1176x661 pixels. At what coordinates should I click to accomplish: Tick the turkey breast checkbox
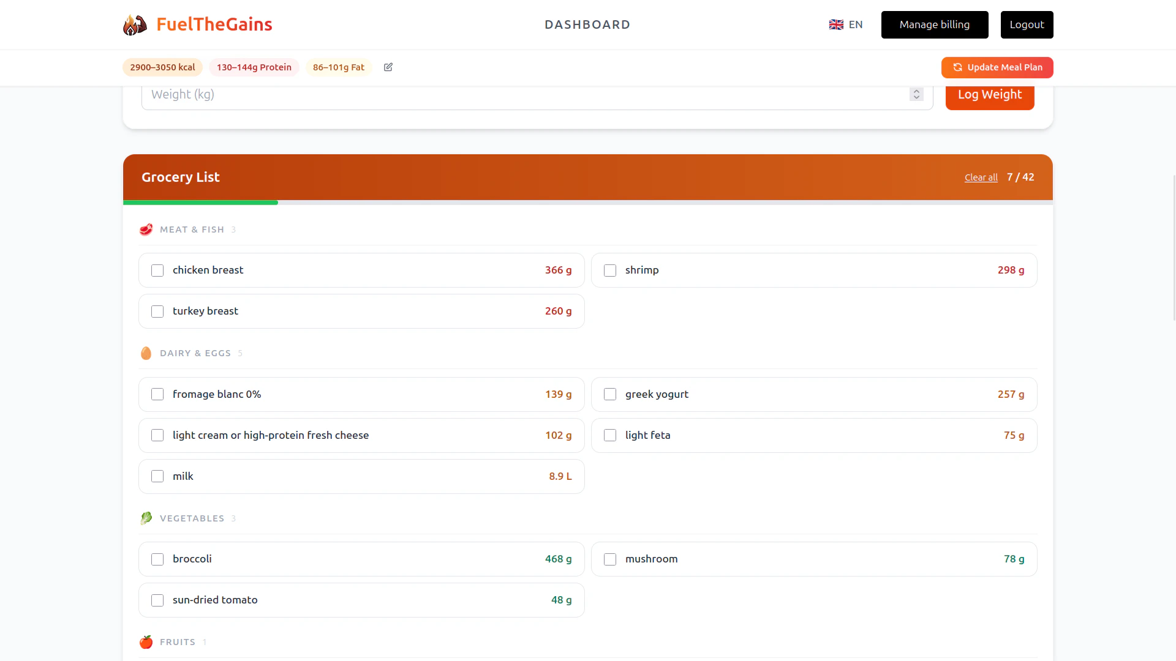pos(157,312)
